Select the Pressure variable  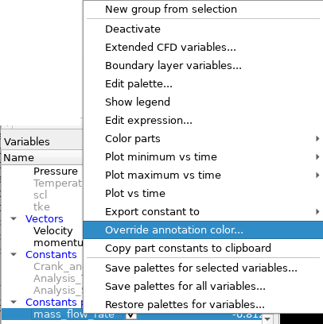(56, 171)
